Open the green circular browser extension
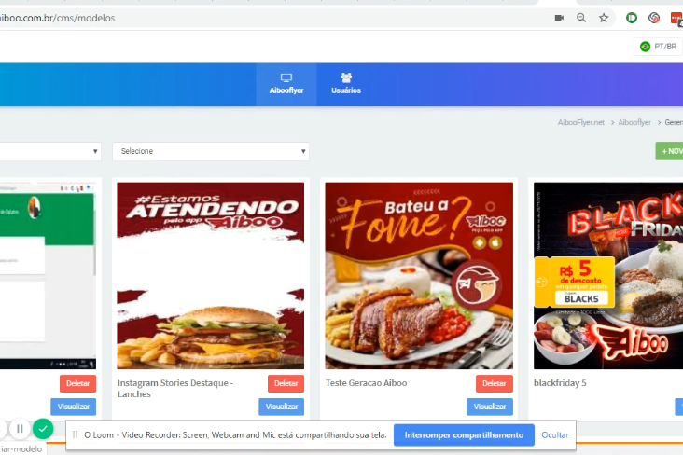 [x=632, y=18]
